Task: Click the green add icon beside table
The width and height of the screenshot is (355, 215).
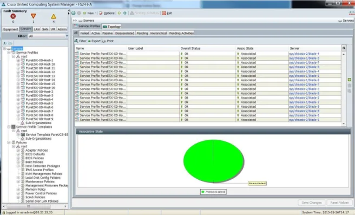Action: pyautogui.click(x=350, y=80)
